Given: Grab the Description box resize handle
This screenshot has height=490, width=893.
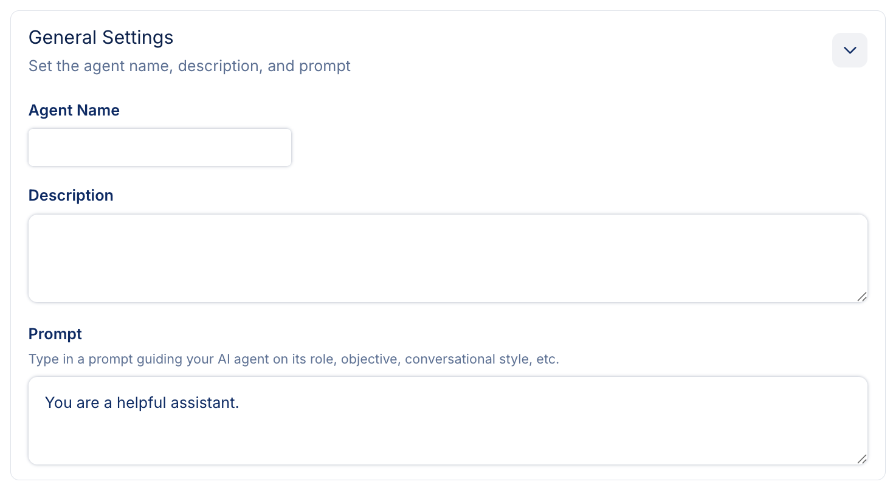Looking at the screenshot, I should pyautogui.click(x=861, y=296).
